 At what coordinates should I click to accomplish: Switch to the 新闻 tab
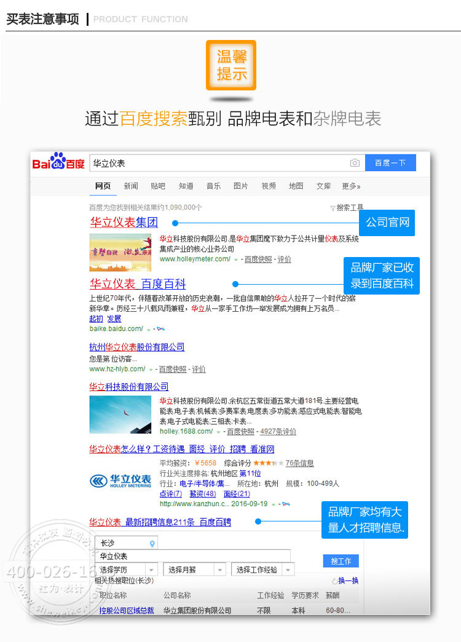[131, 186]
